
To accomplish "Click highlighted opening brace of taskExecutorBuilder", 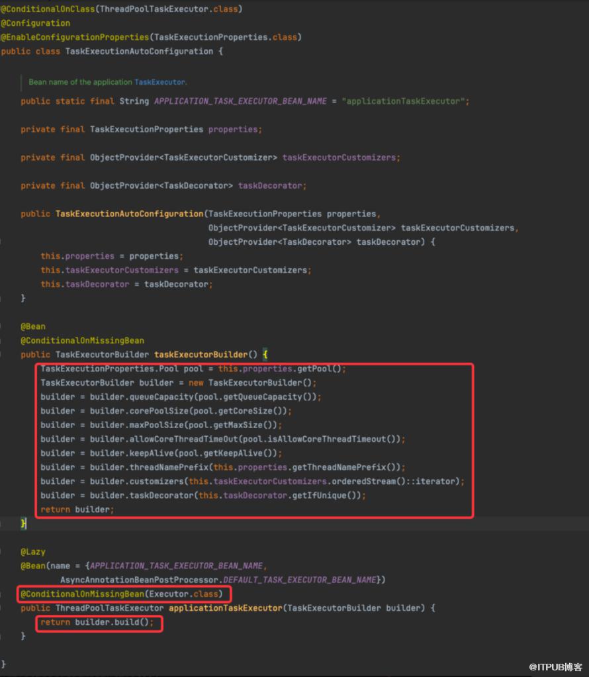I will pyautogui.click(x=265, y=355).
